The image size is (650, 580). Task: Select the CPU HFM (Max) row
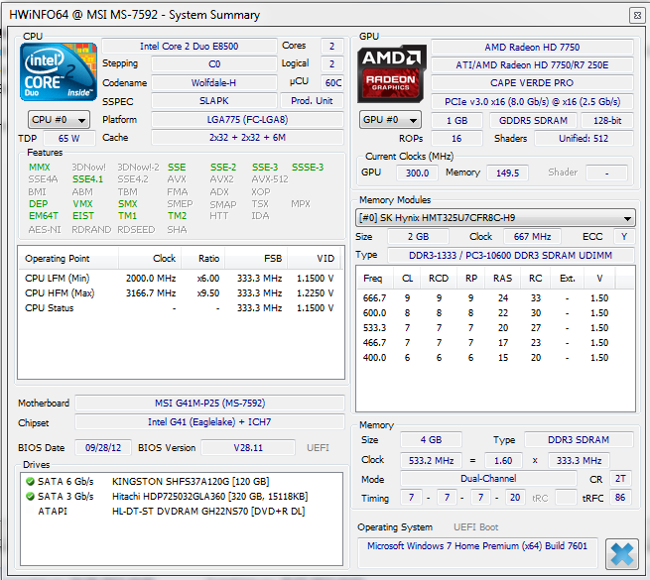[x=180, y=292]
